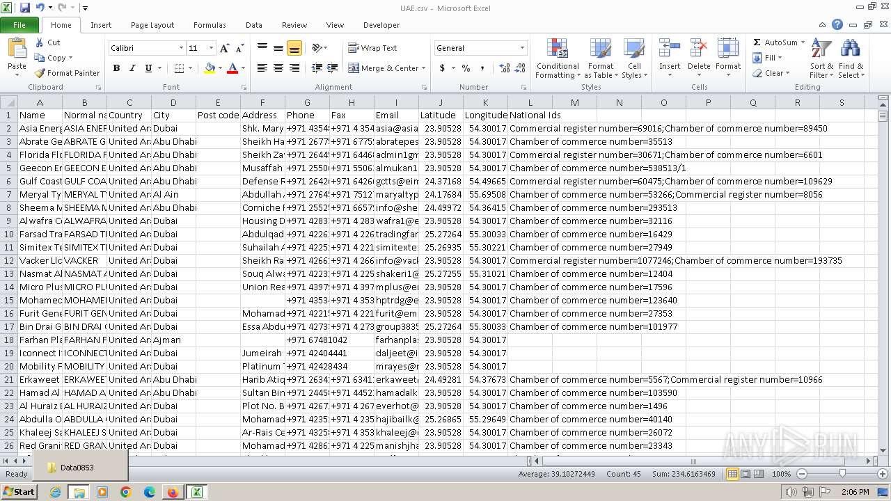This screenshot has height=501, width=891.
Task: Click the zoom in plus button
Action: tap(882, 474)
